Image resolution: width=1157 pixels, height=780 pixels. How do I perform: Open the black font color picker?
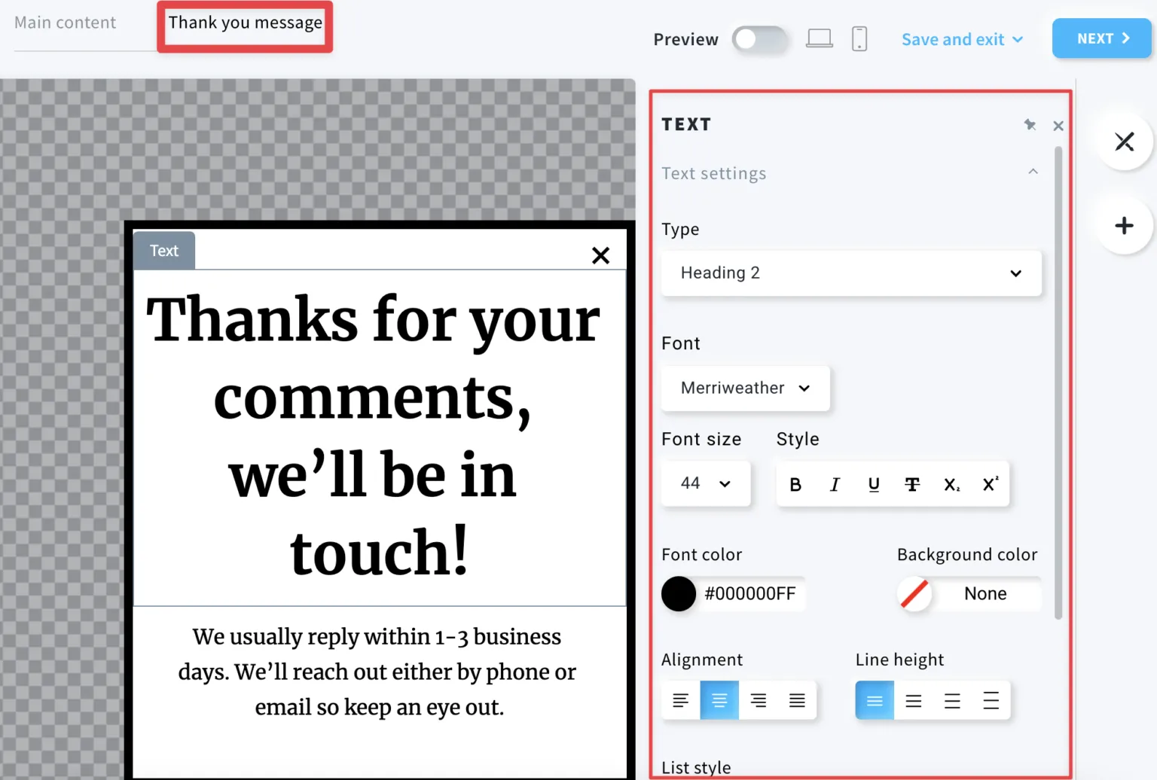678,594
